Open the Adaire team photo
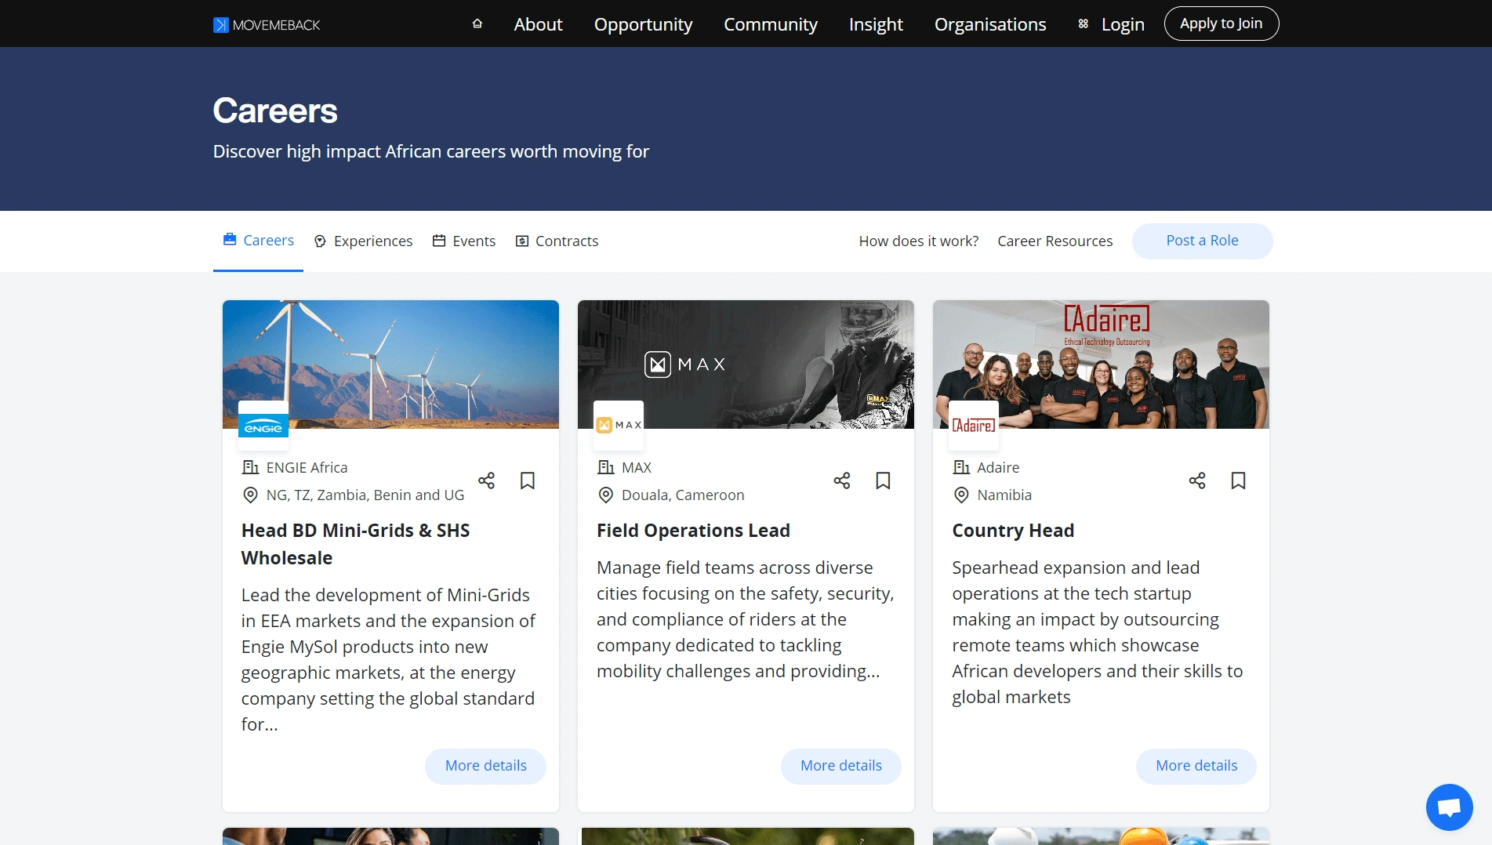1492x845 pixels. pyautogui.click(x=1101, y=364)
